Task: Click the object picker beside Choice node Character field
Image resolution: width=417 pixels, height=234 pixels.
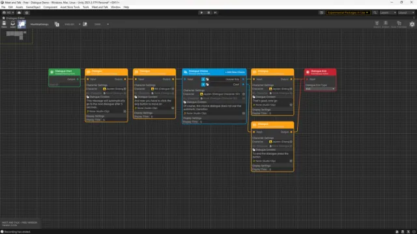Action: [x=244, y=94]
